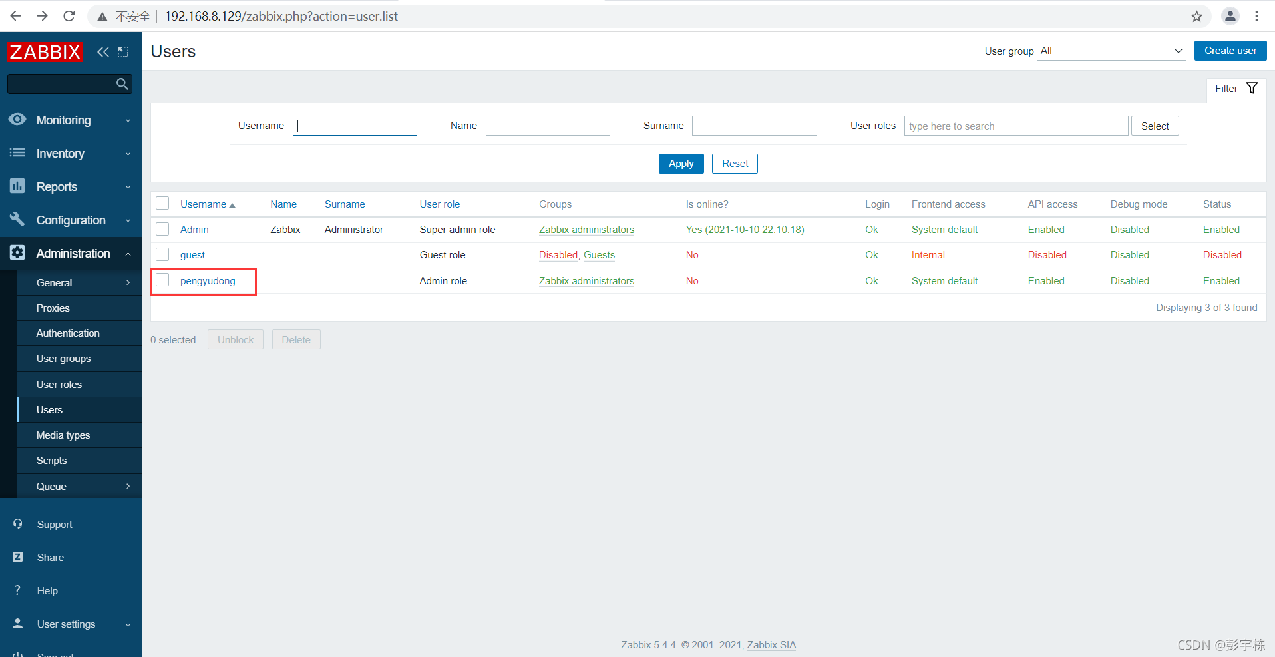
Task: Reload the page in browser
Action: tap(69, 16)
